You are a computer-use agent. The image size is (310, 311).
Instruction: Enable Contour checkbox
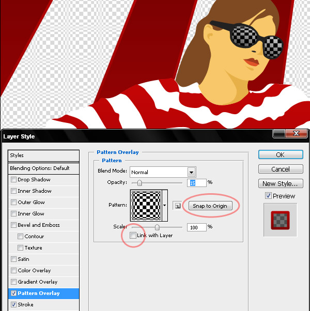coord(20,236)
